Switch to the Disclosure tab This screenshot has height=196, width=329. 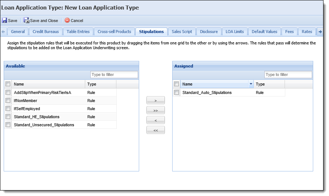[209, 32]
